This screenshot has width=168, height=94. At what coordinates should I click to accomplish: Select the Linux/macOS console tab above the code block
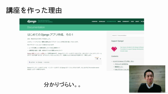click(x=97, y=59)
